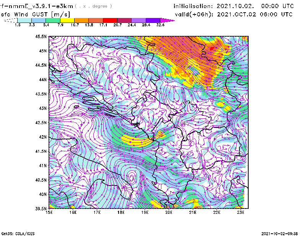This screenshot has width=306, height=236.
Task: Click the "44.5N" latitude label
Action: 41,65
